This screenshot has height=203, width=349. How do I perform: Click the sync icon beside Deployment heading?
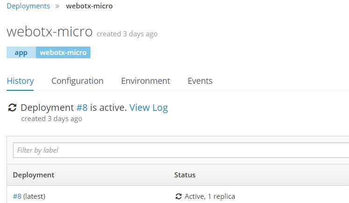point(13,108)
